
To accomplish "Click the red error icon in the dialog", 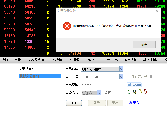I will (x=67, y=26).
